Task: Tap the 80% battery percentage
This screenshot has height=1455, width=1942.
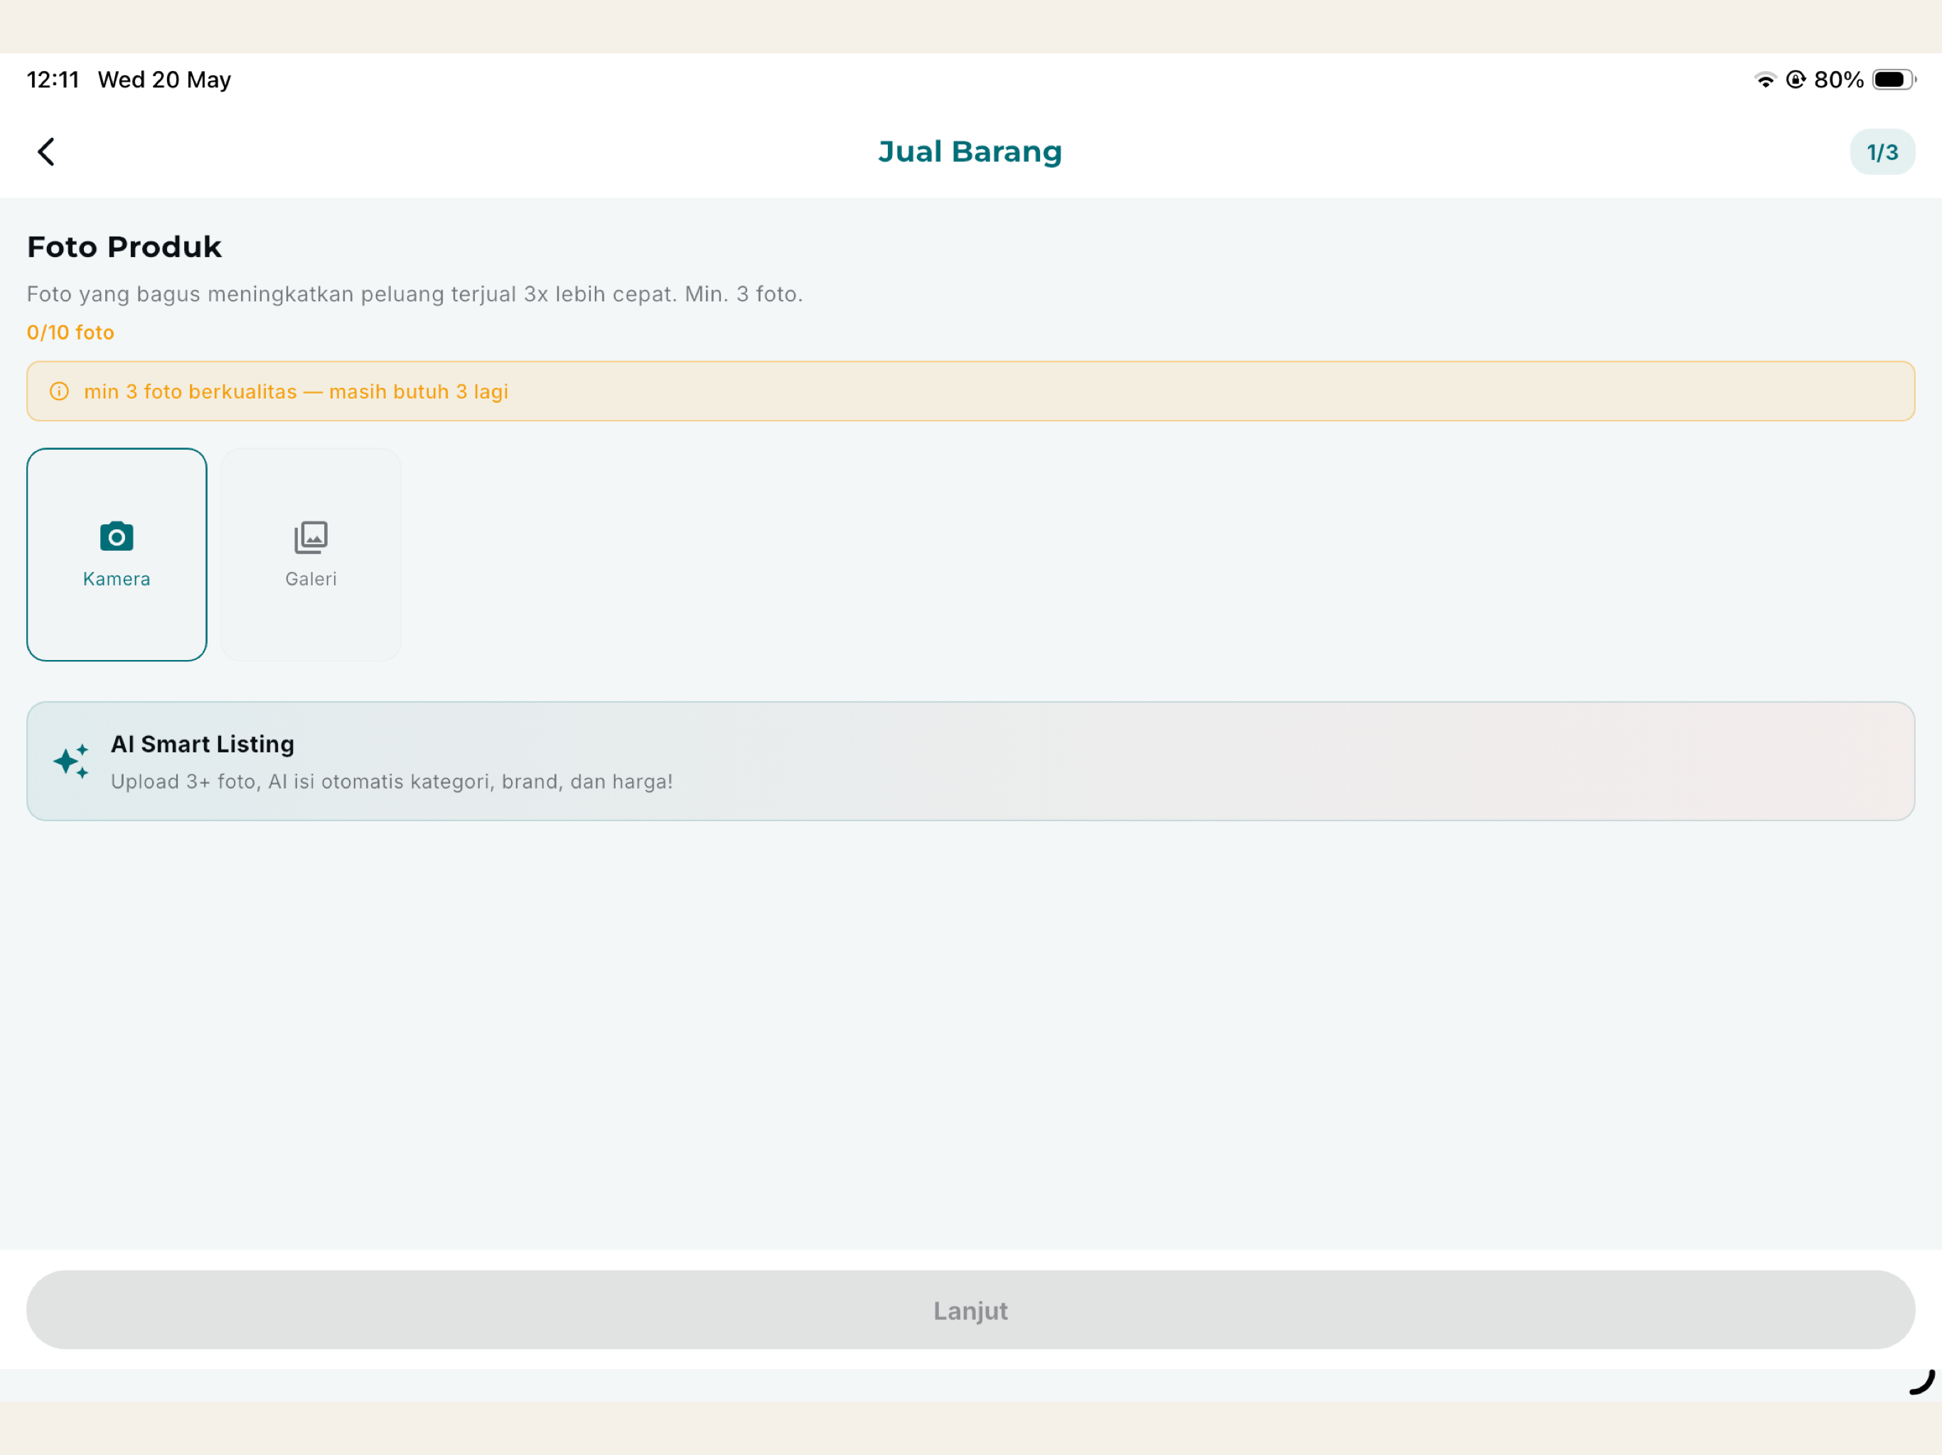Action: click(x=1838, y=80)
